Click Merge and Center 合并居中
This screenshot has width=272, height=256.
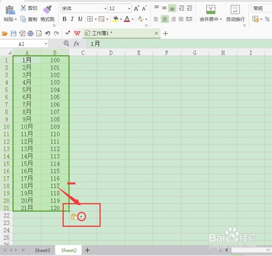(x=211, y=13)
